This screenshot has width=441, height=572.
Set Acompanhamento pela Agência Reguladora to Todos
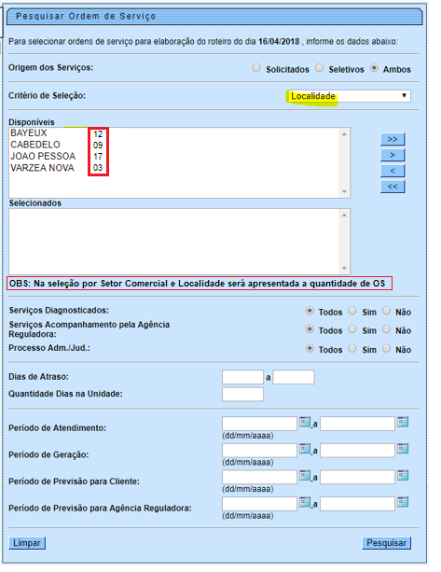click(x=310, y=329)
